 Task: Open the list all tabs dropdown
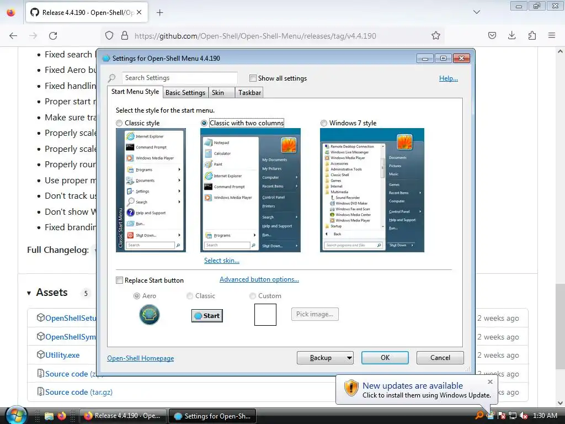[x=476, y=12]
